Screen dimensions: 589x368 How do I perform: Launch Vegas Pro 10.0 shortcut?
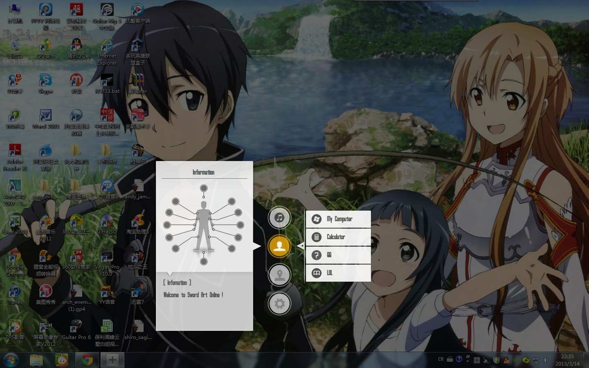tap(107, 263)
